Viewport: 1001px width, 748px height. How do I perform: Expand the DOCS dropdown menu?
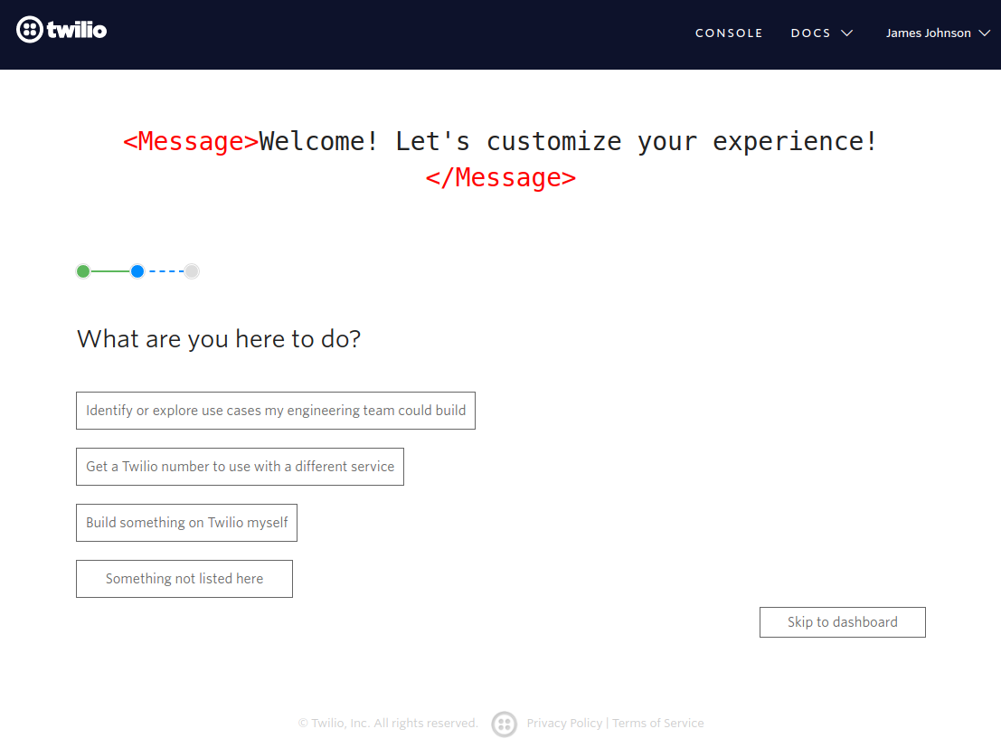click(x=822, y=33)
